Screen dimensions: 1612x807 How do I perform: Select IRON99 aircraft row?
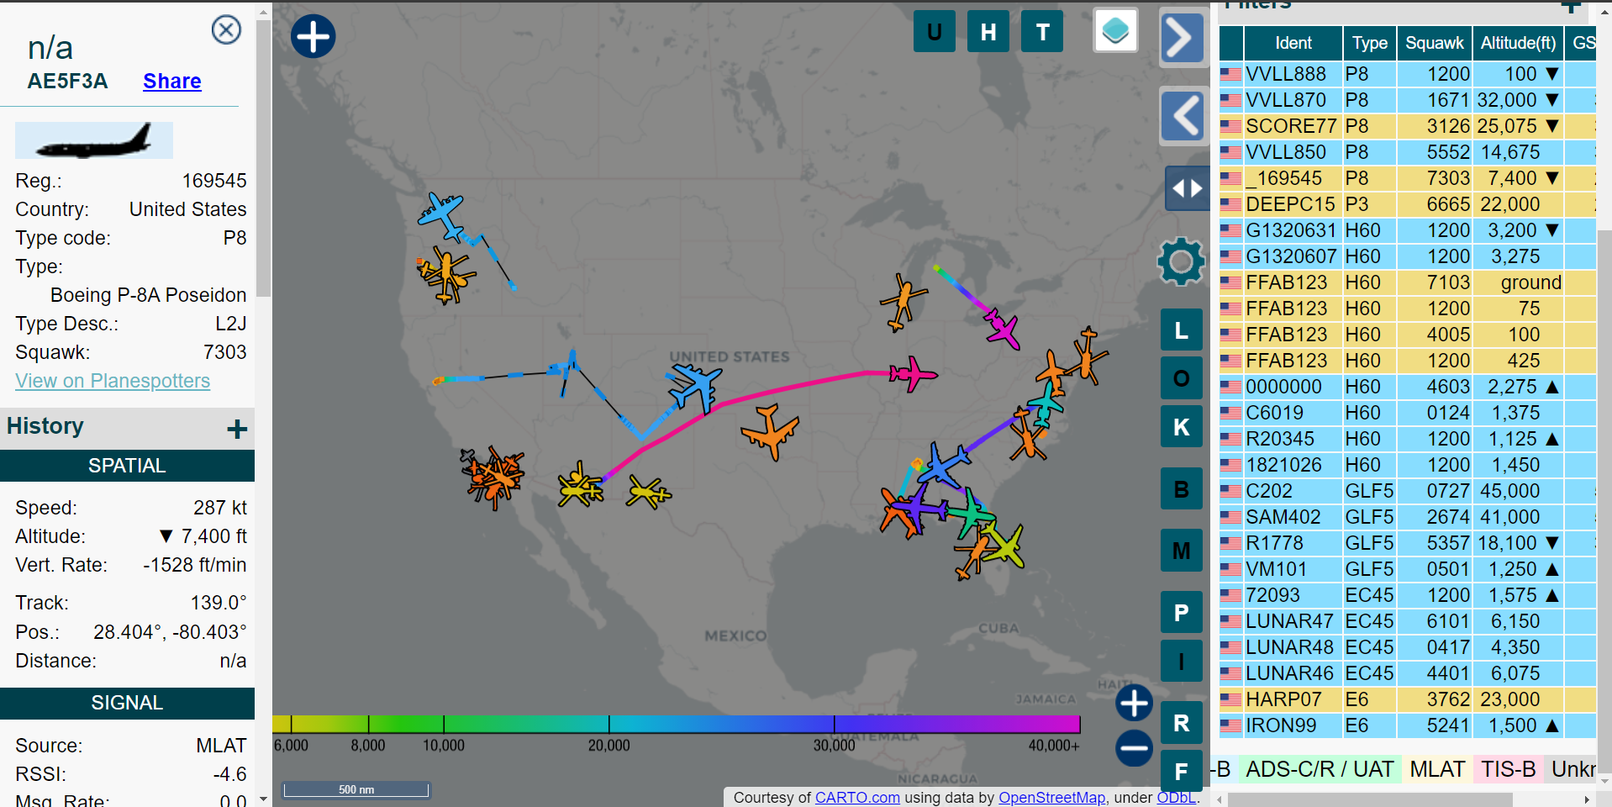pyautogui.click(x=1408, y=725)
